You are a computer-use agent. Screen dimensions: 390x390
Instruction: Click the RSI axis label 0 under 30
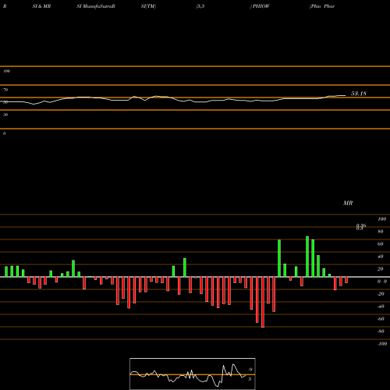[x=4, y=133]
